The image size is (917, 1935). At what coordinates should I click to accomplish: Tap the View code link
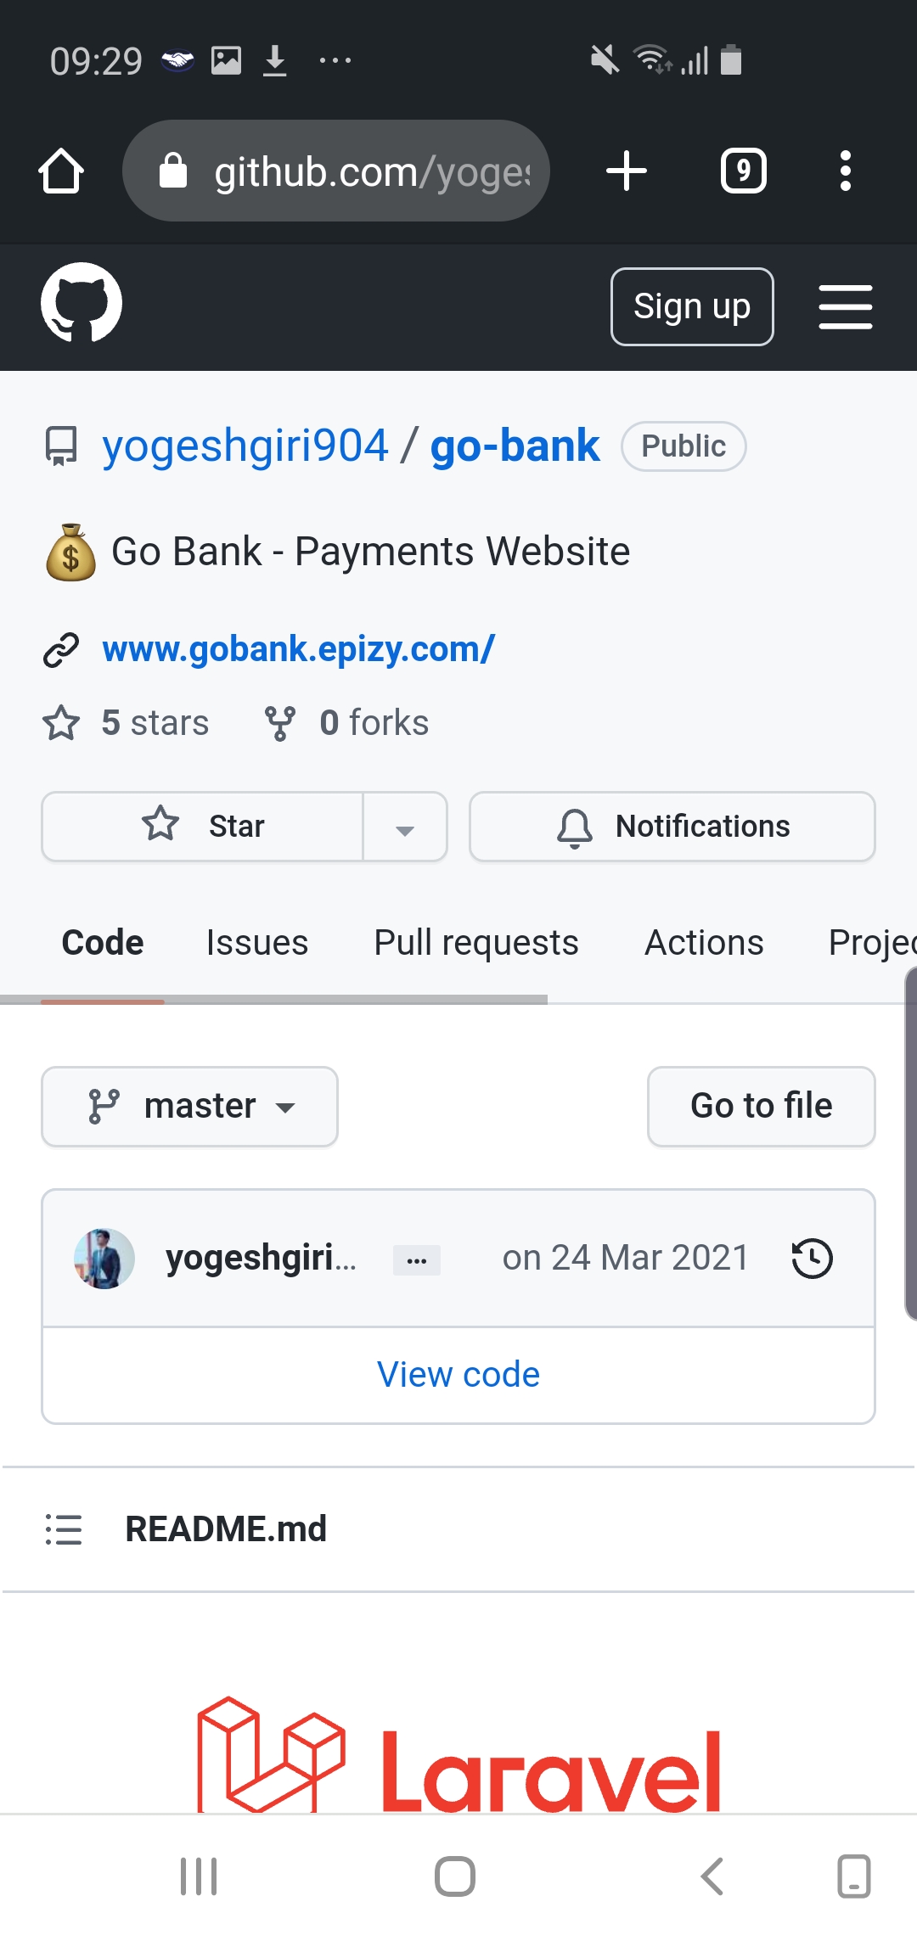point(458,1375)
